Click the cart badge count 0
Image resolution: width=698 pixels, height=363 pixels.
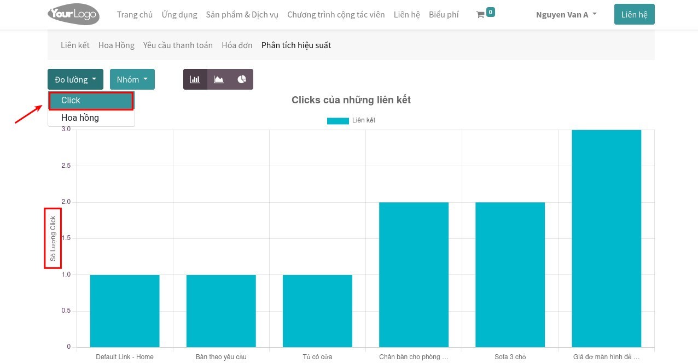pos(491,11)
